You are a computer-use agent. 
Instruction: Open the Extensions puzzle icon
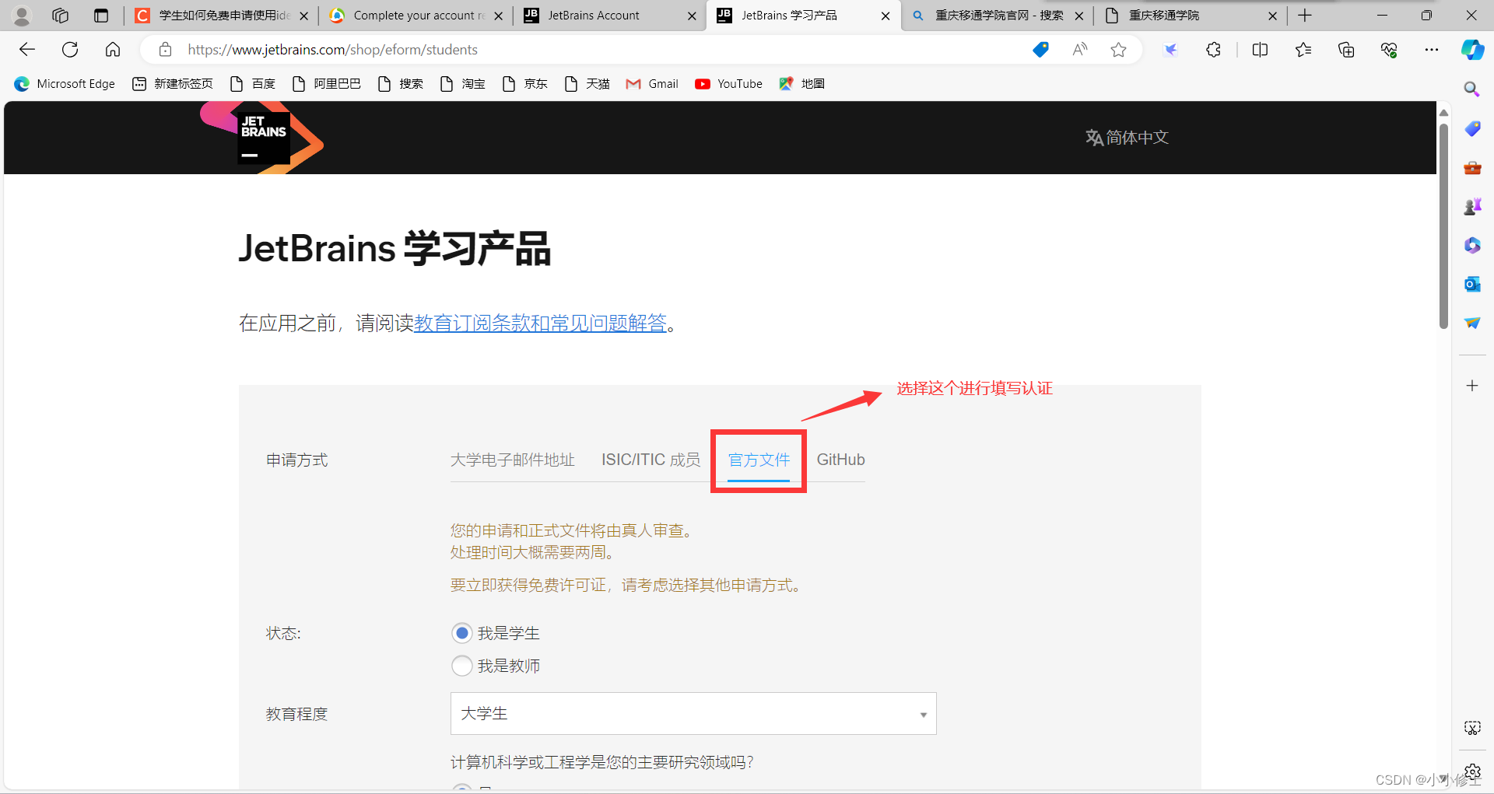pyautogui.click(x=1213, y=50)
